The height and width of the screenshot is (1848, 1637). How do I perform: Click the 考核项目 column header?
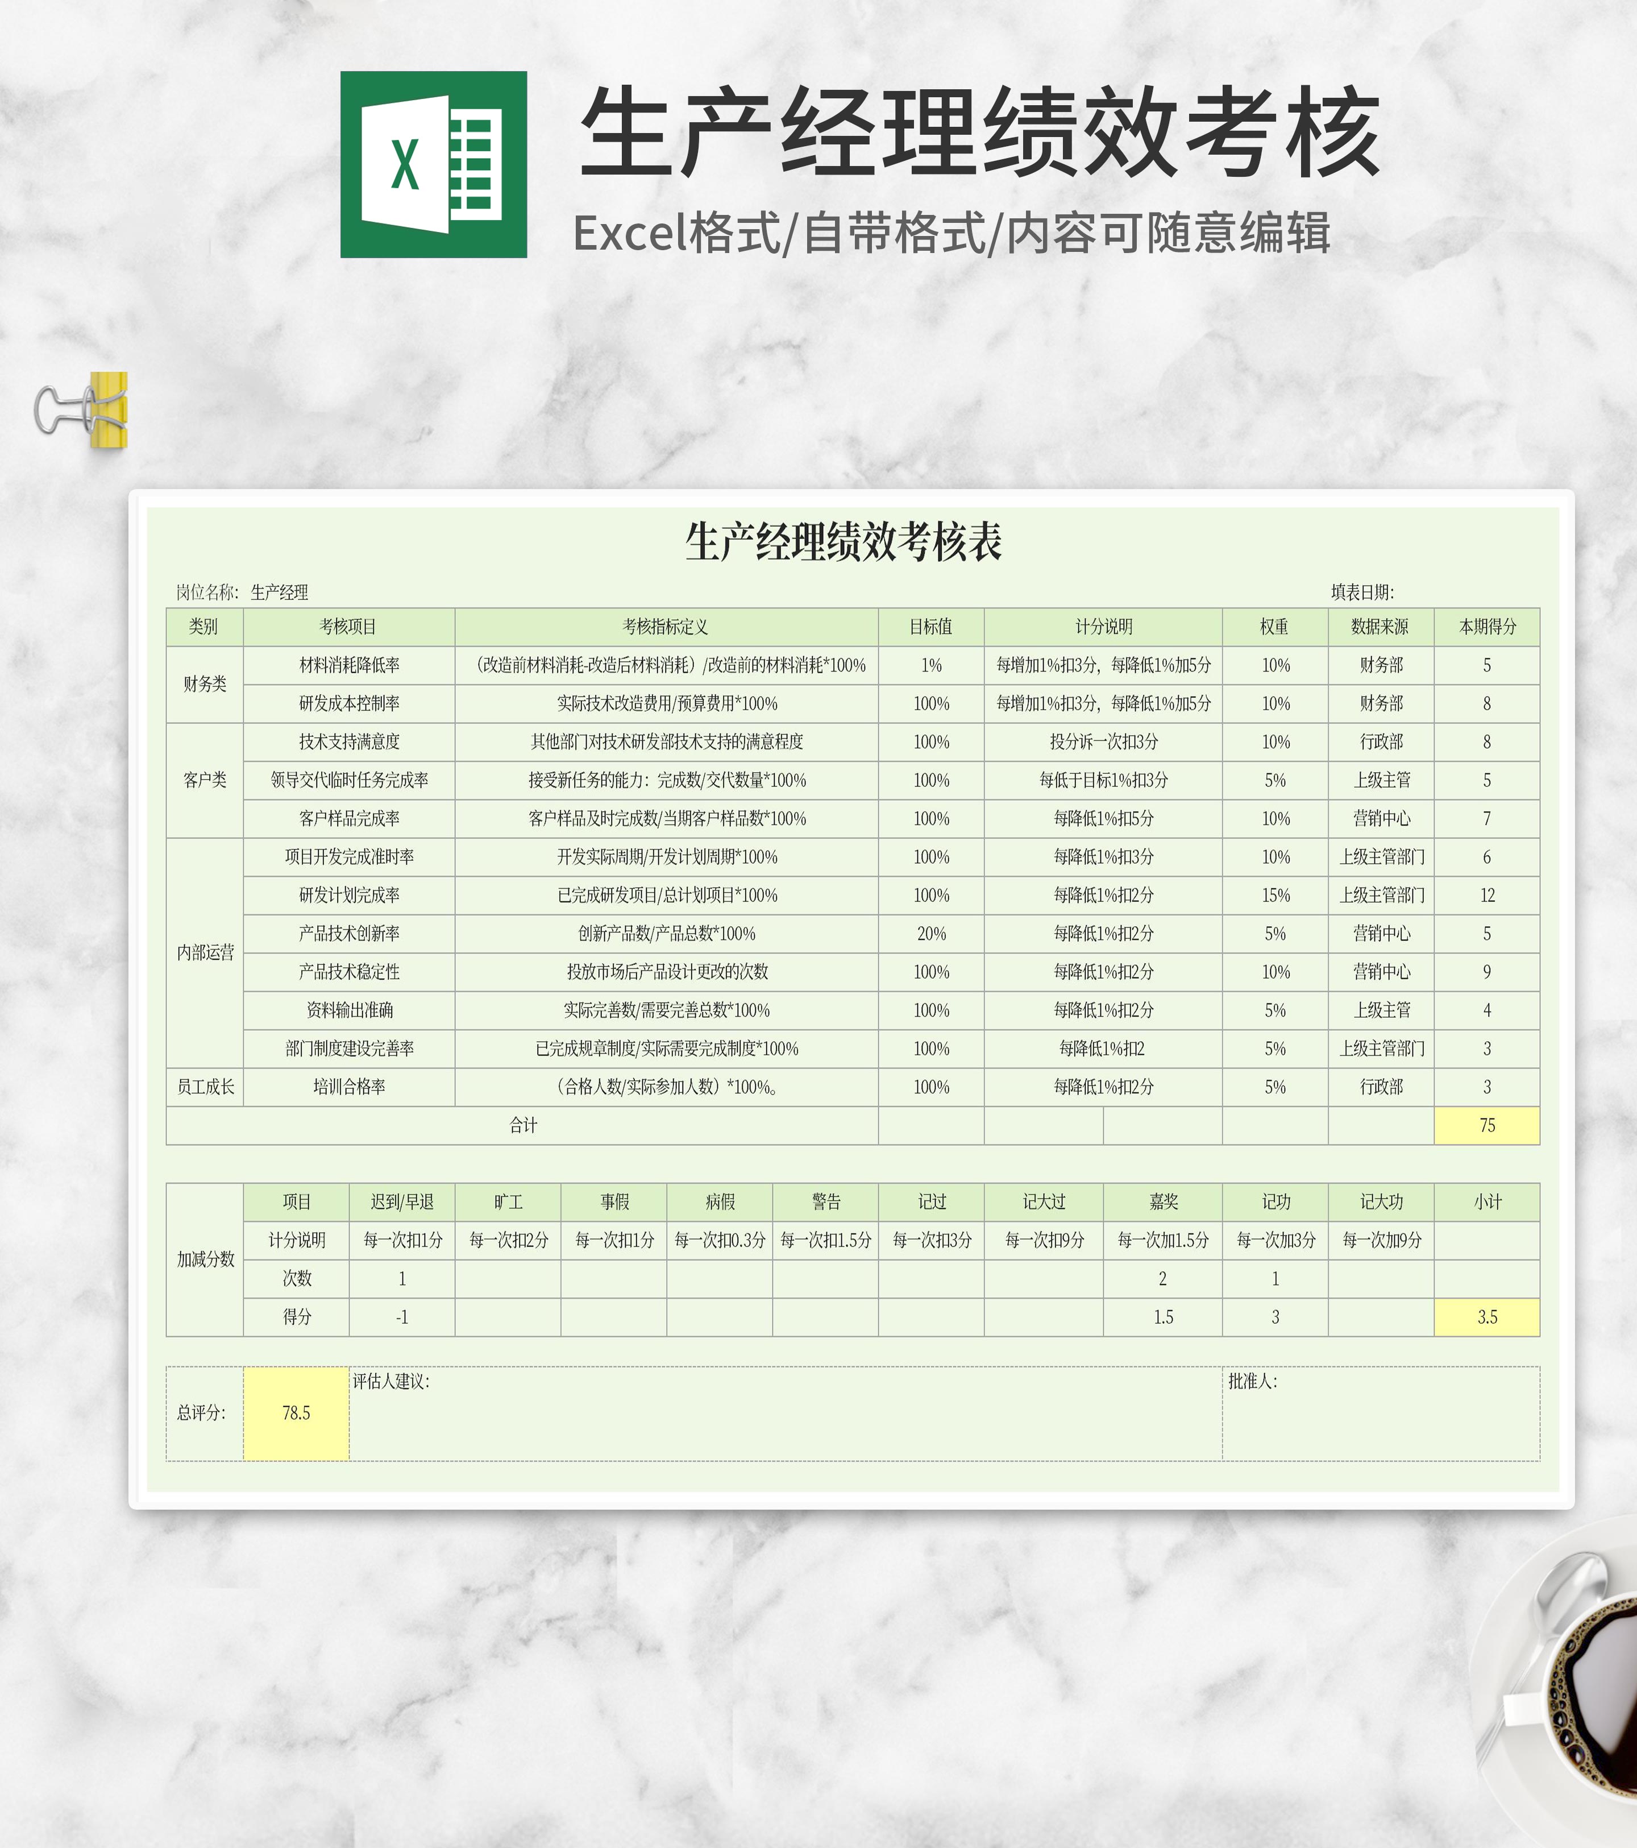tap(348, 627)
